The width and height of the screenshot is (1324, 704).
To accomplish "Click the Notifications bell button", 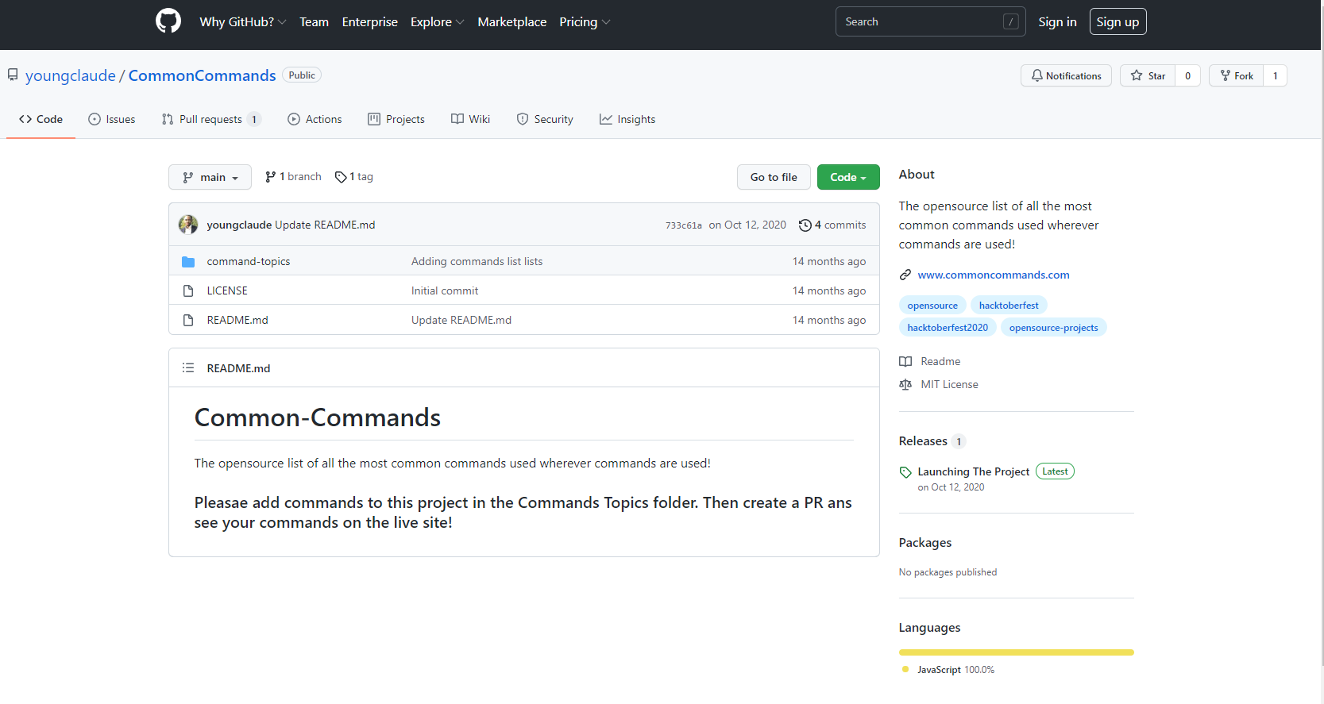I will coord(1066,75).
